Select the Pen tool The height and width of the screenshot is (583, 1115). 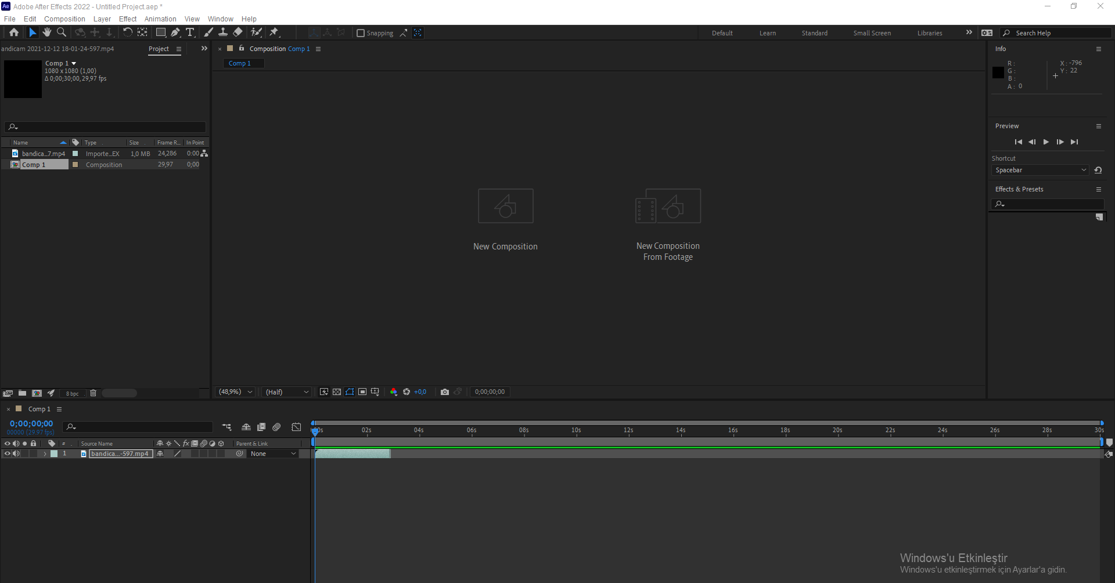[x=175, y=32]
